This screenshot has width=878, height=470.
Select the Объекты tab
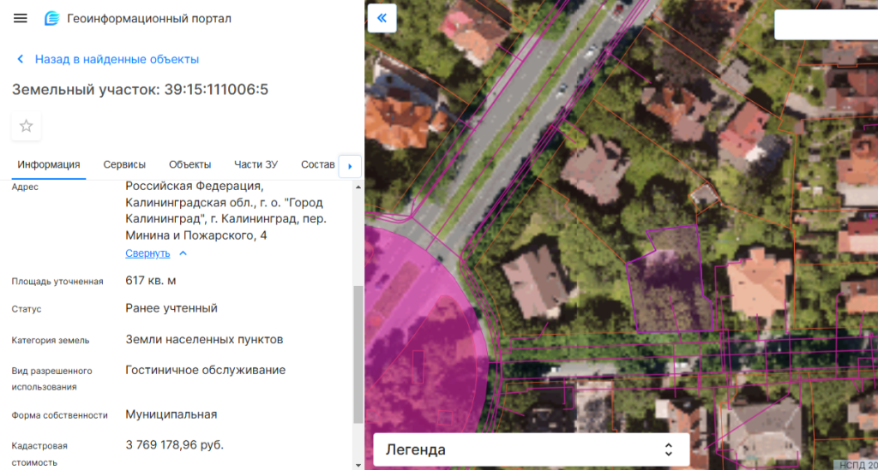coord(189,164)
